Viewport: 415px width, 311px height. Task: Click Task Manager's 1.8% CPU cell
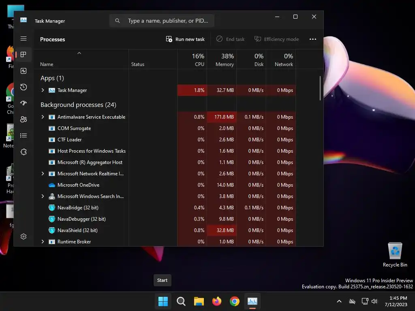point(192,90)
